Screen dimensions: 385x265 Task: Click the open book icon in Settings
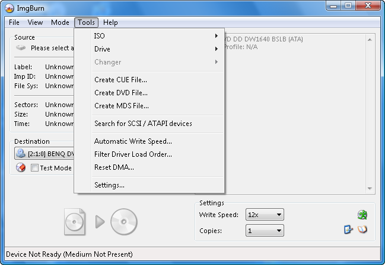362,230
